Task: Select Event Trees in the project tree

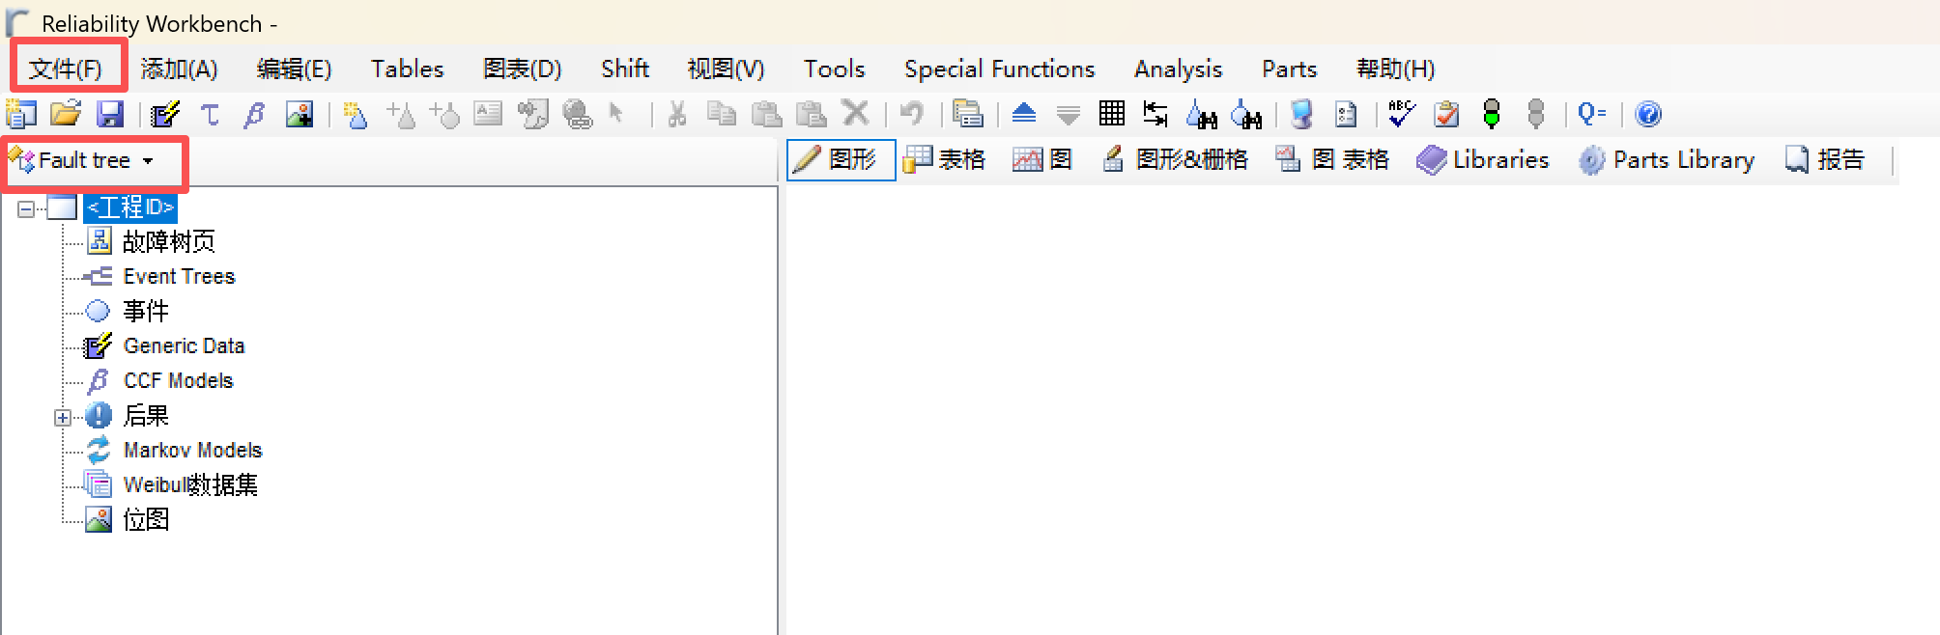Action: [179, 277]
